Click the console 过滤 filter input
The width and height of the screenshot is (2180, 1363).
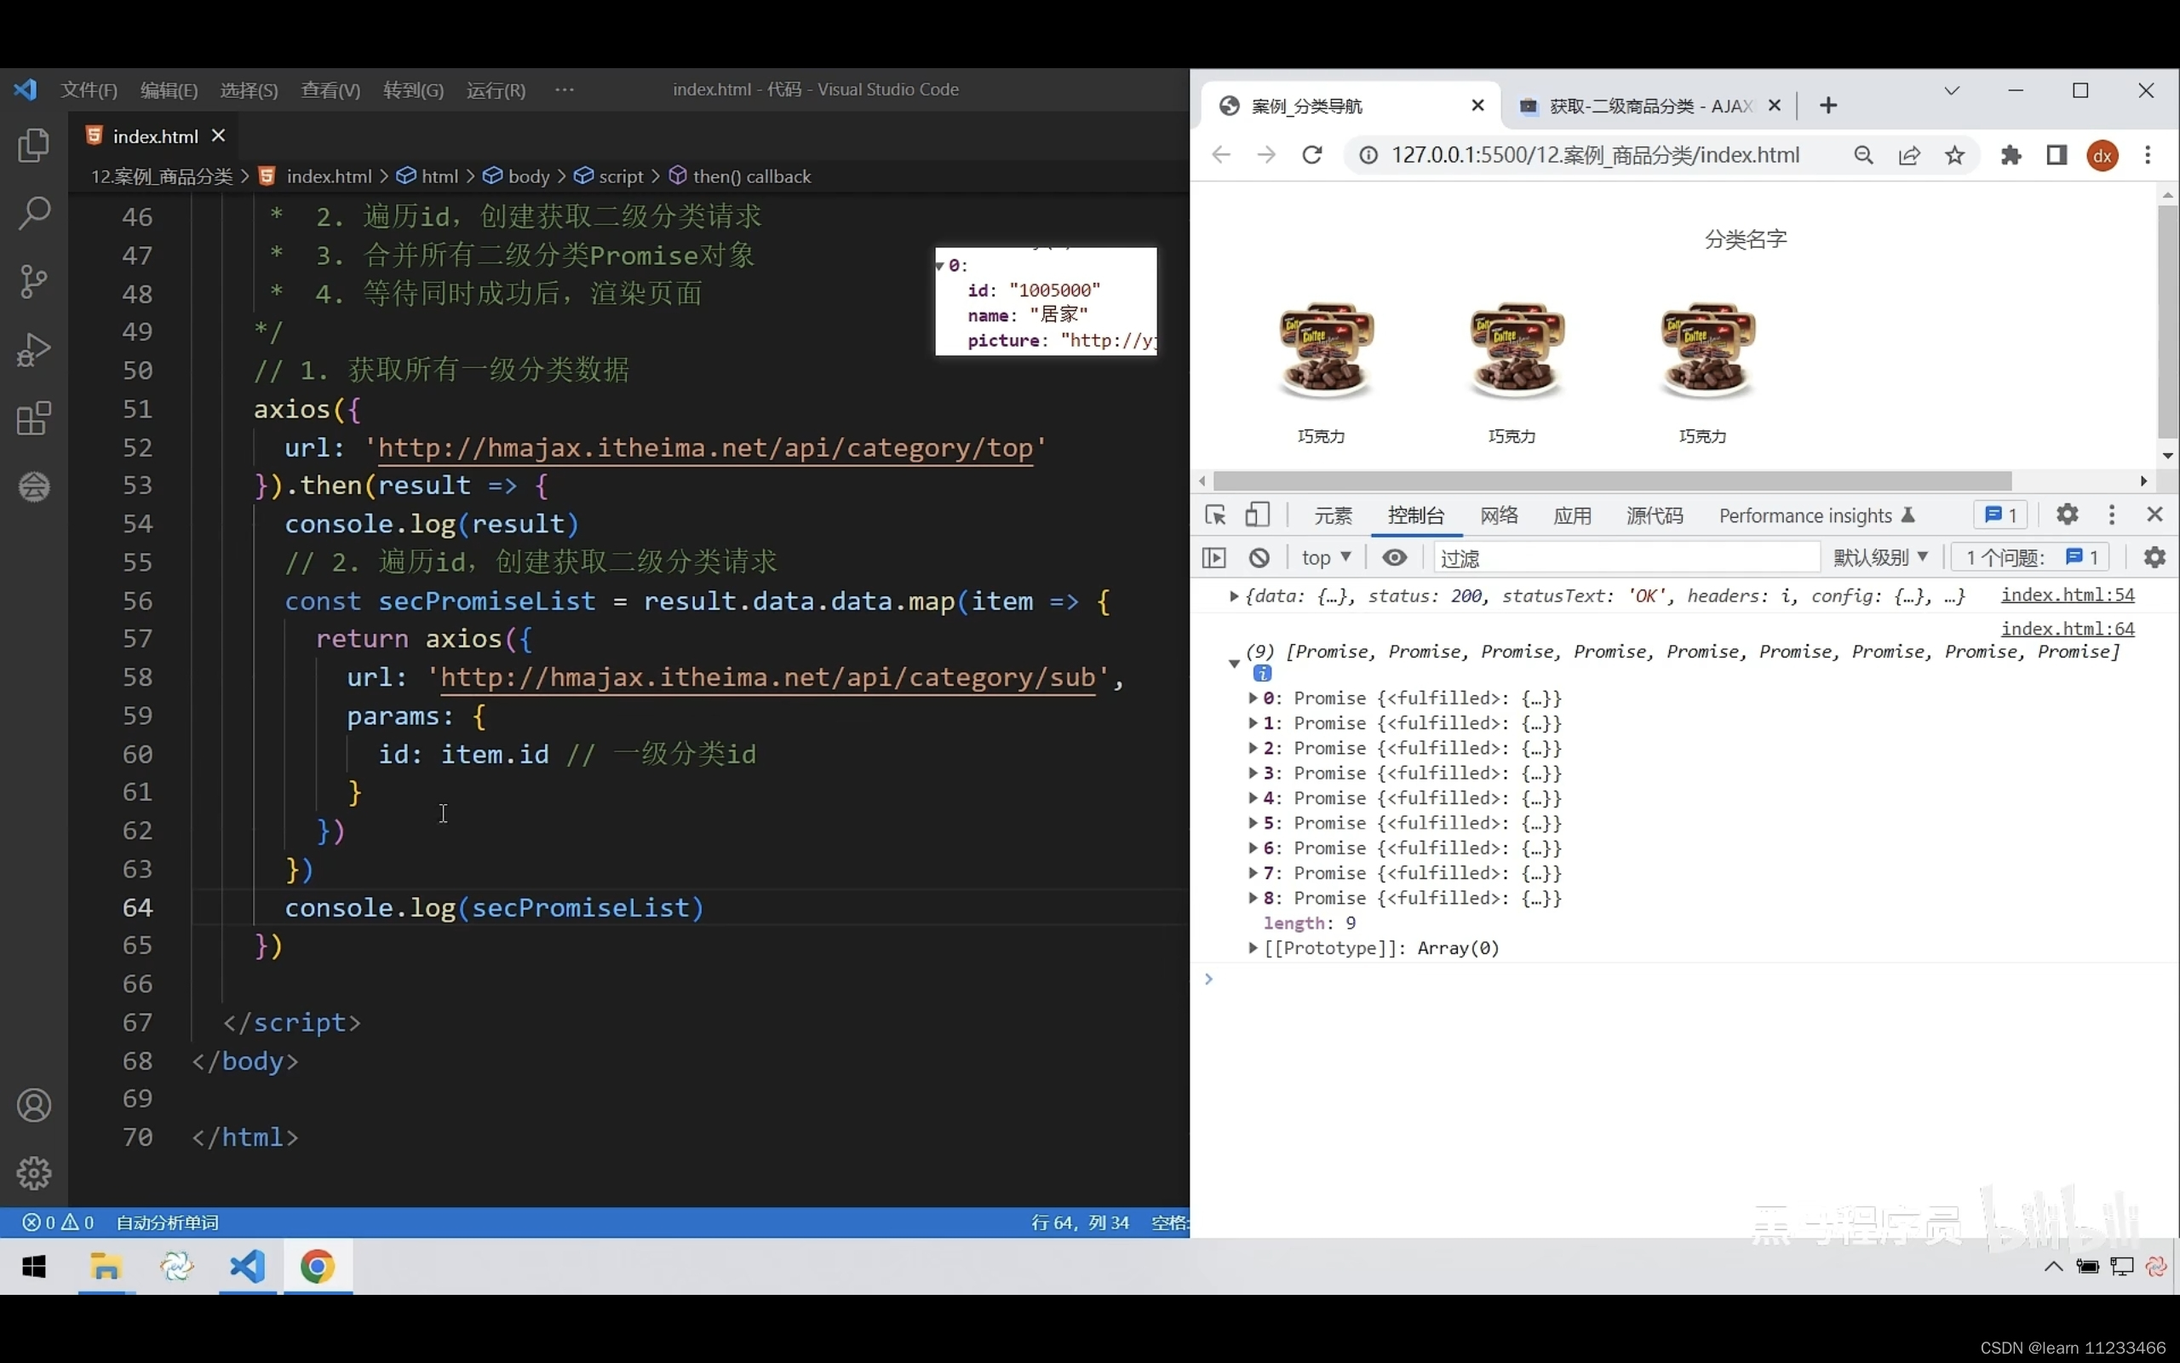tap(1626, 558)
